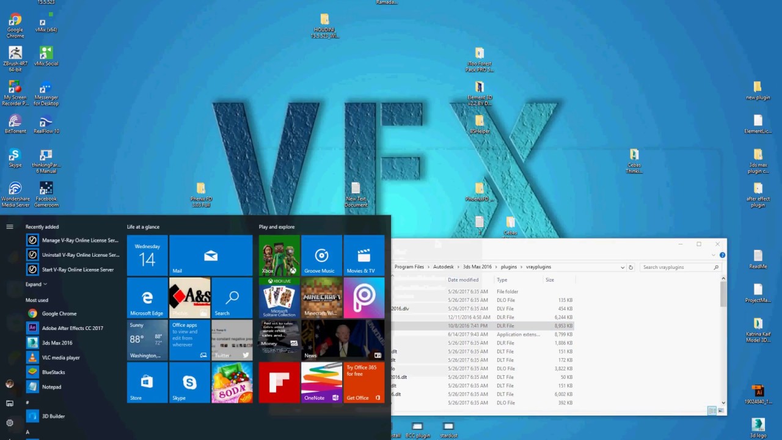
Task: Open VLC media player from Most used
Action: pos(73,358)
